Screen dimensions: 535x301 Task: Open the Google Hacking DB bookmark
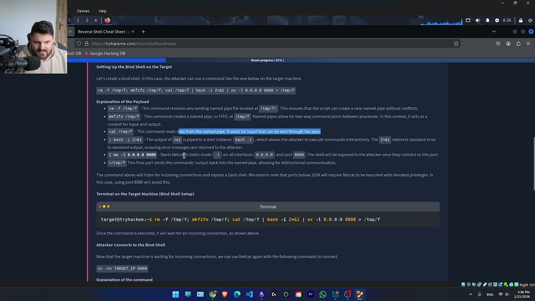click(104, 54)
